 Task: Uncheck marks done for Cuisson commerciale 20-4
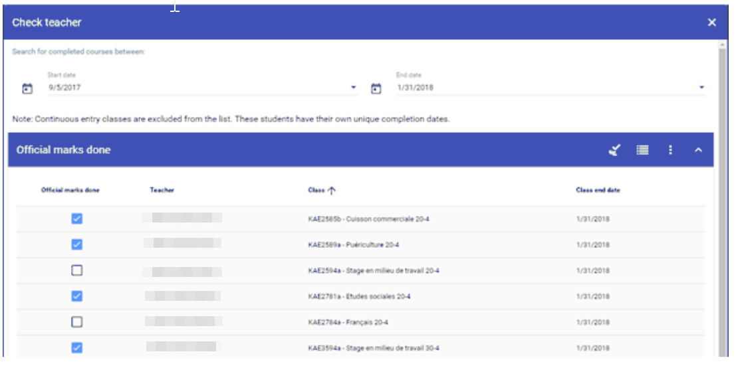pyautogui.click(x=76, y=219)
